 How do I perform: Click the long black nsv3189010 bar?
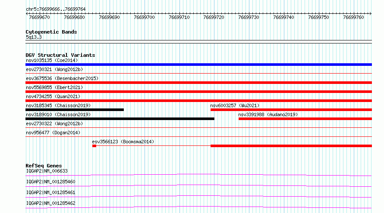point(120,119)
